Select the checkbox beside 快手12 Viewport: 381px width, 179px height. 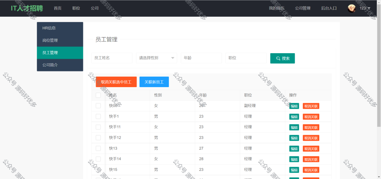(x=98, y=138)
